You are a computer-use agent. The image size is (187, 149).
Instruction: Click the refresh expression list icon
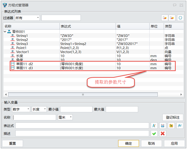(180, 18)
